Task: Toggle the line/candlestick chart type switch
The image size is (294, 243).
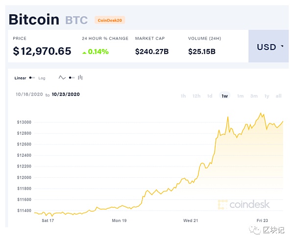Action: 72,78
